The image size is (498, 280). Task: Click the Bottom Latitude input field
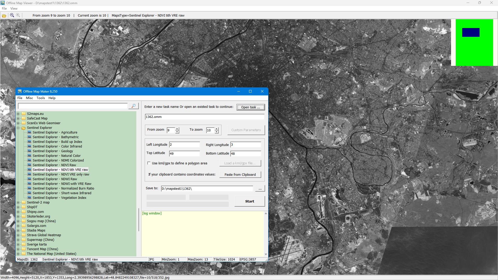(x=246, y=153)
